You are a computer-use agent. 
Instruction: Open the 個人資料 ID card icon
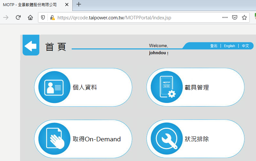(54, 87)
